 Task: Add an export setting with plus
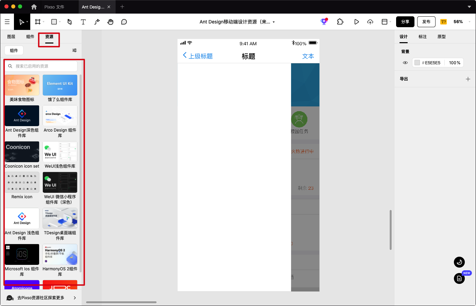pyautogui.click(x=468, y=79)
